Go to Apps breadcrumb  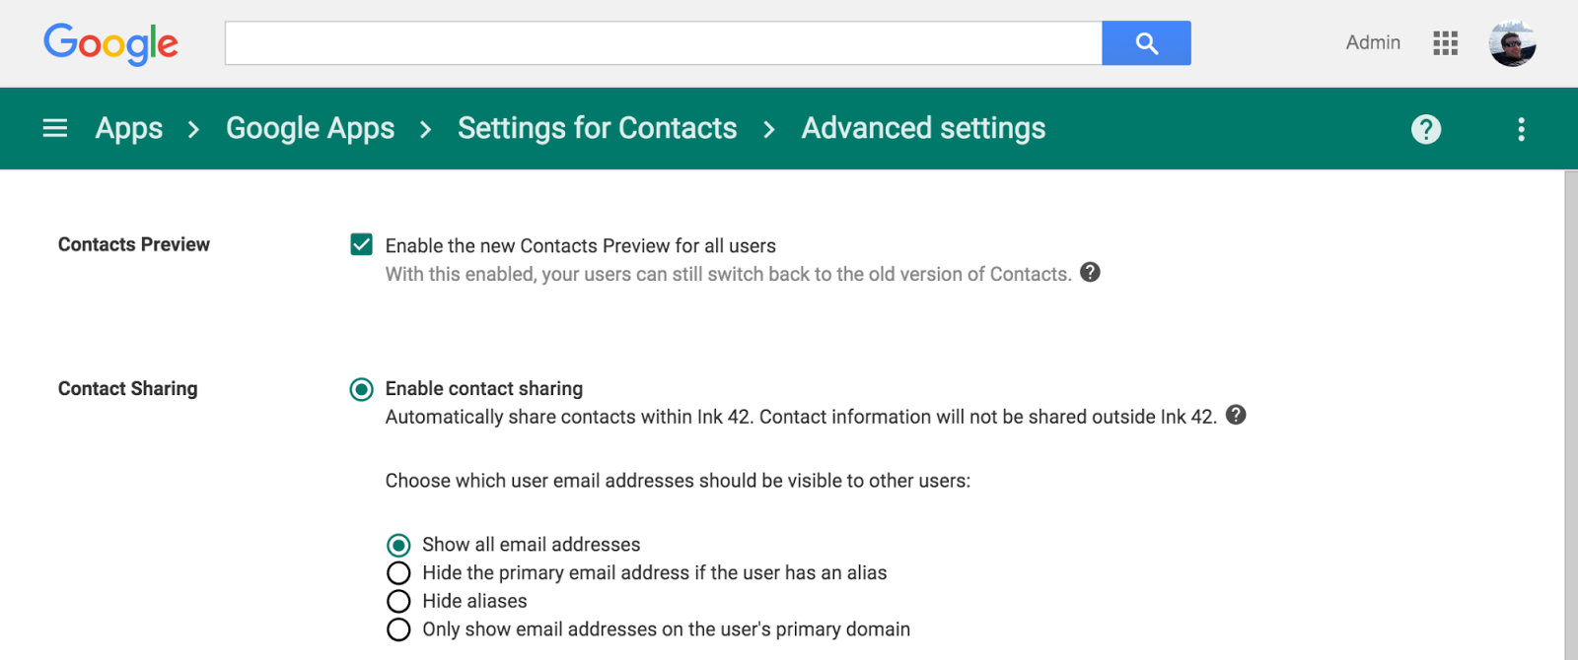coord(129,128)
